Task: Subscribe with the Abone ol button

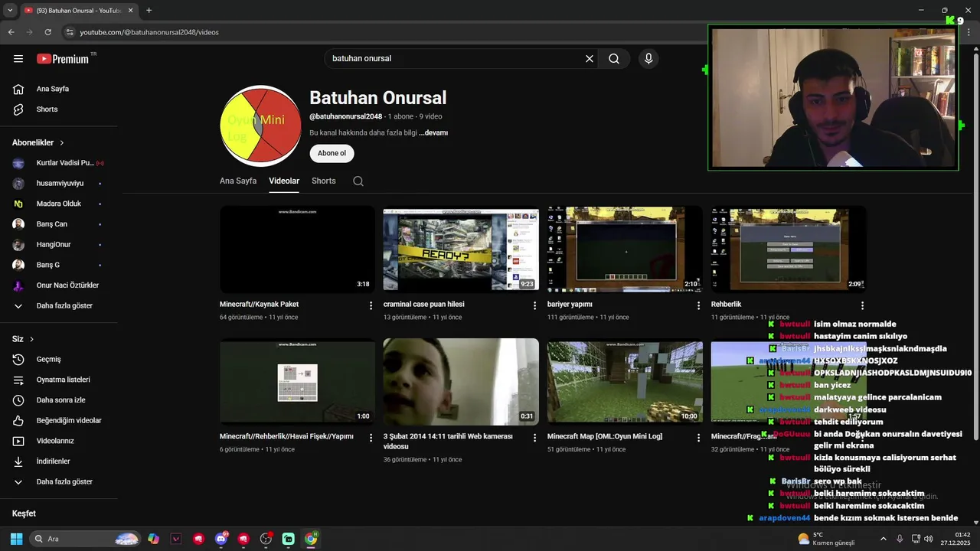Action: [x=332, y=153]
